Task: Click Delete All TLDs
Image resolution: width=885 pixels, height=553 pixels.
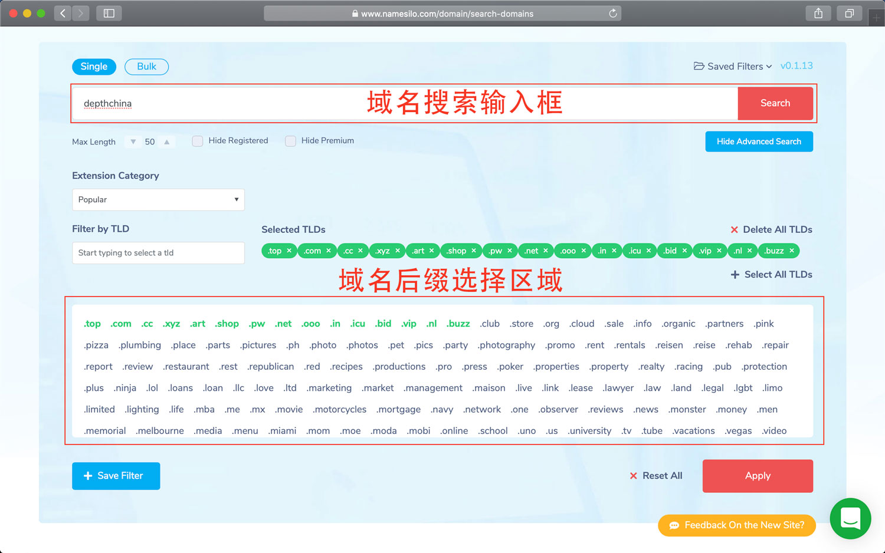Action: coord(771,229)
